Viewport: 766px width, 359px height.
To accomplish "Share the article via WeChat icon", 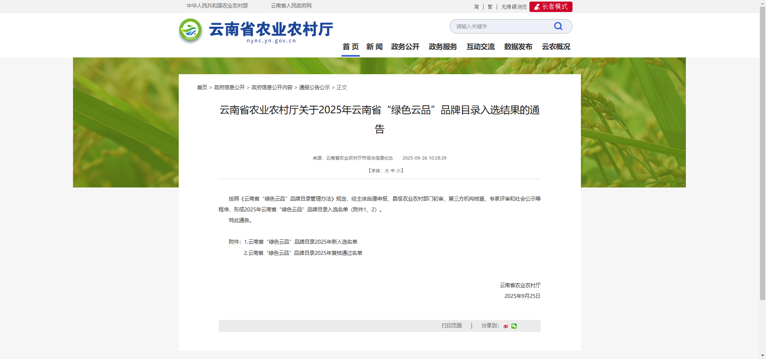I will 514,326.
